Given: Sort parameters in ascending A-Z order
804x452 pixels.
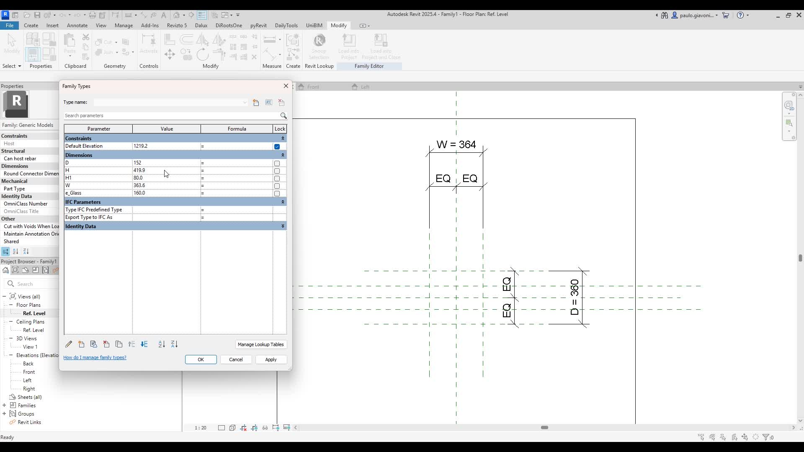Looking at the screenshot, I should tap(162, 344).
